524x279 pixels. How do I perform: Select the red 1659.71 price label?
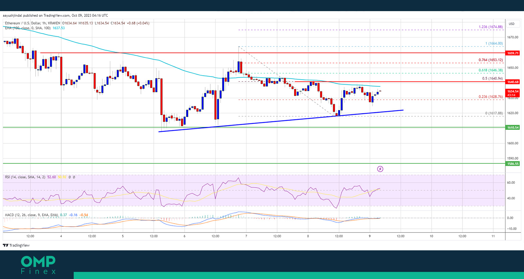coord(513,53)
